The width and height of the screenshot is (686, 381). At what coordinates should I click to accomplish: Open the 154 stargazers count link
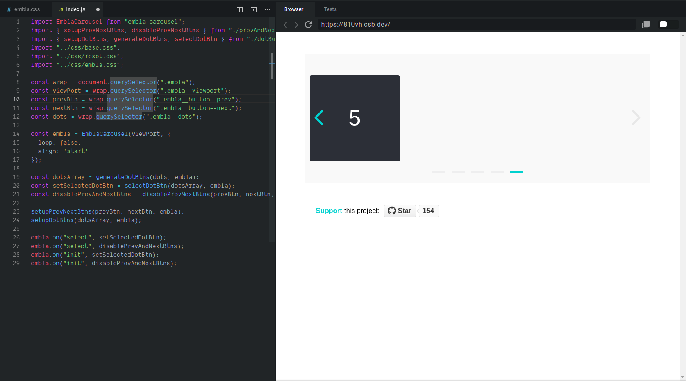pos(428,211)
